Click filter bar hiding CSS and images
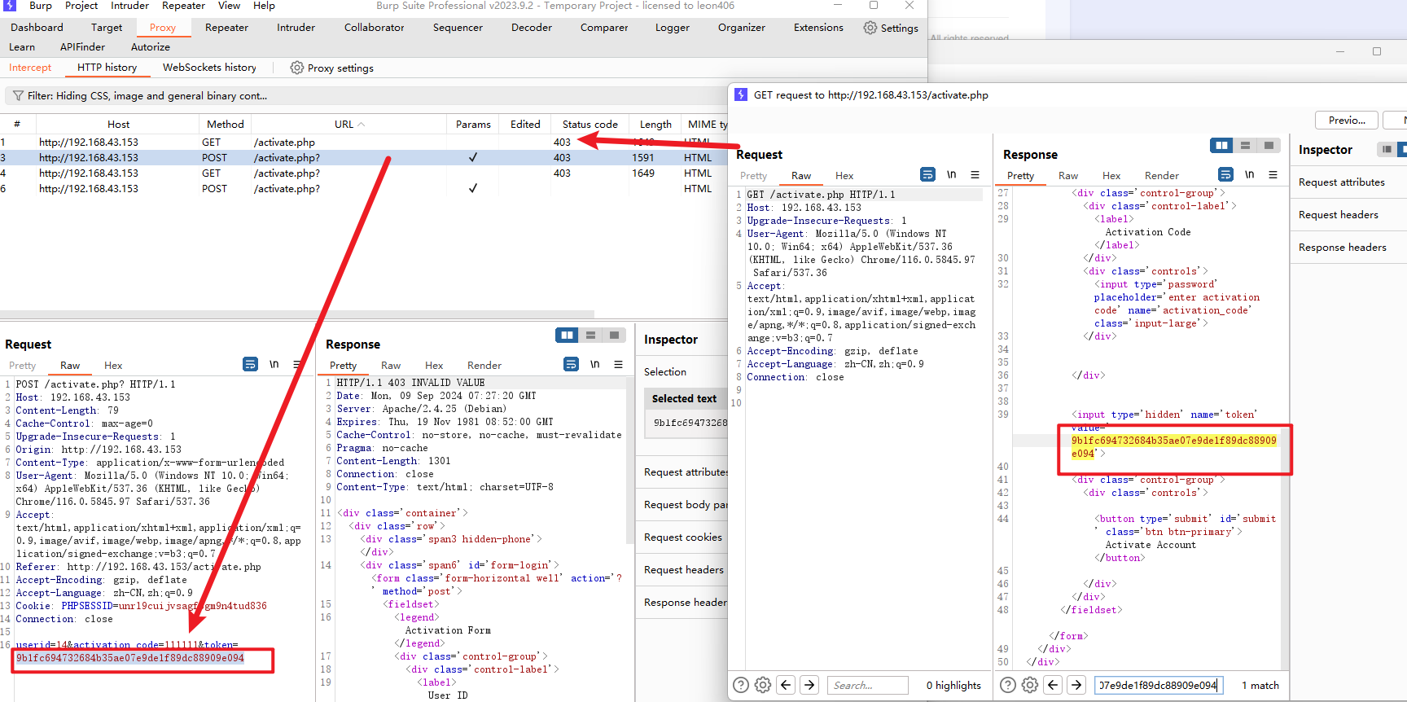 click(x=366, y=96)
